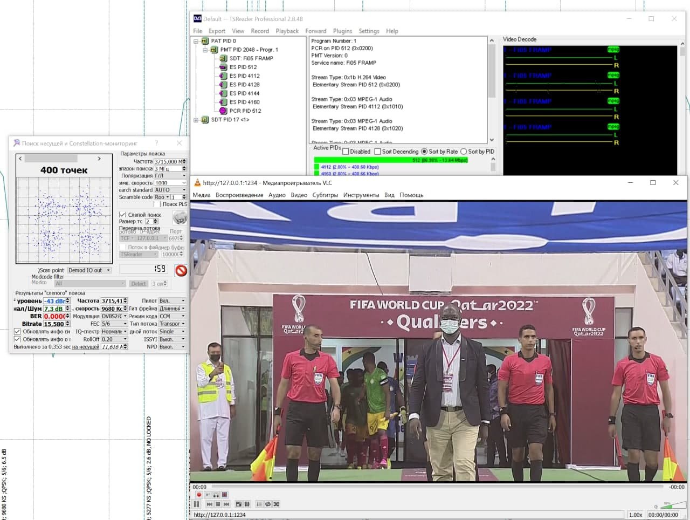Uncheck the Слепой поиск checkbox
The height and width of the screenshot is (520, 690).
[x=122, y=215]
